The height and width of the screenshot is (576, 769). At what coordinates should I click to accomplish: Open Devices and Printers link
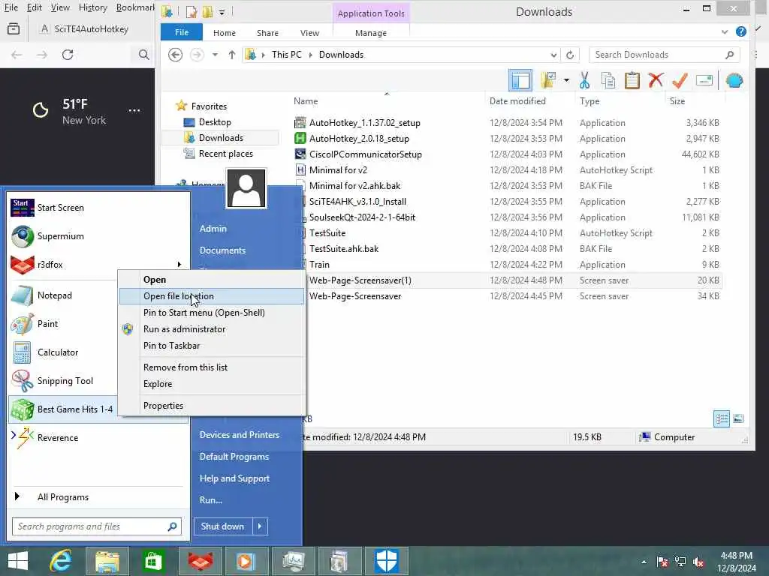tap(240, 435)
